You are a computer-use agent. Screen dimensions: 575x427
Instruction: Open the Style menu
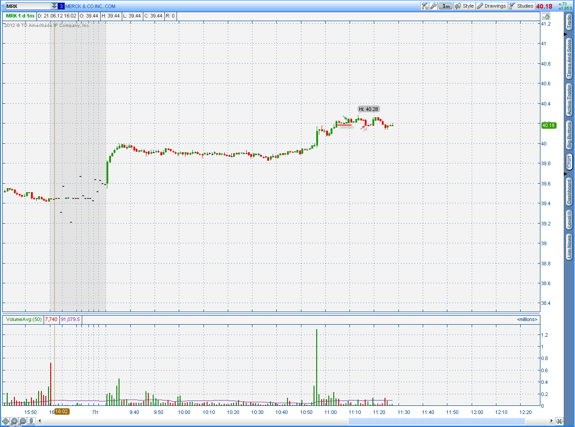pos(464,6)
